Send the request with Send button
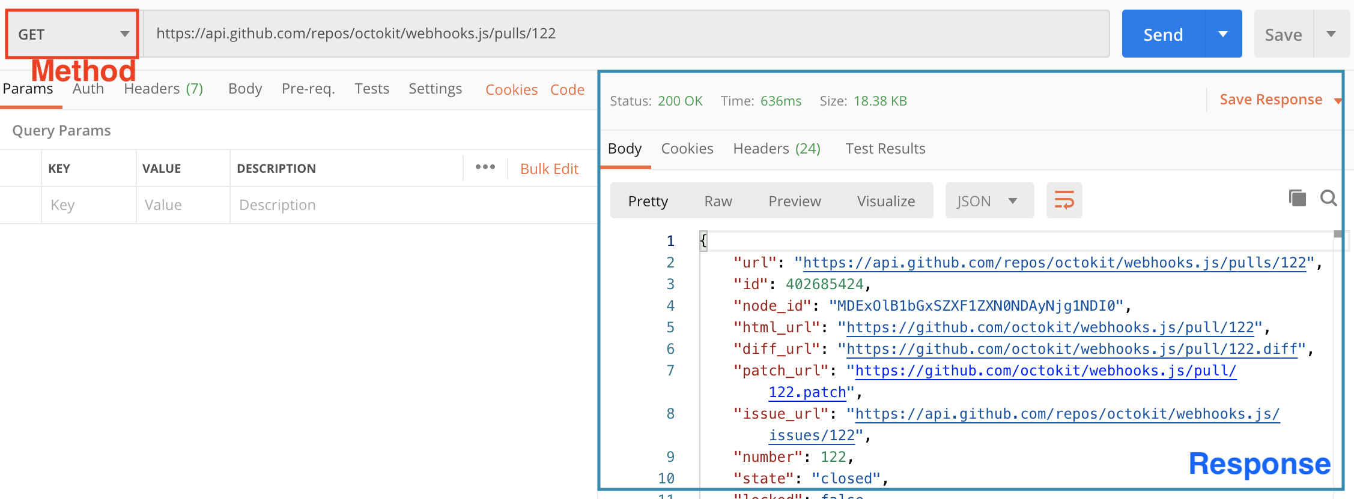The image size is (1354, 499). coord(1163,34)
